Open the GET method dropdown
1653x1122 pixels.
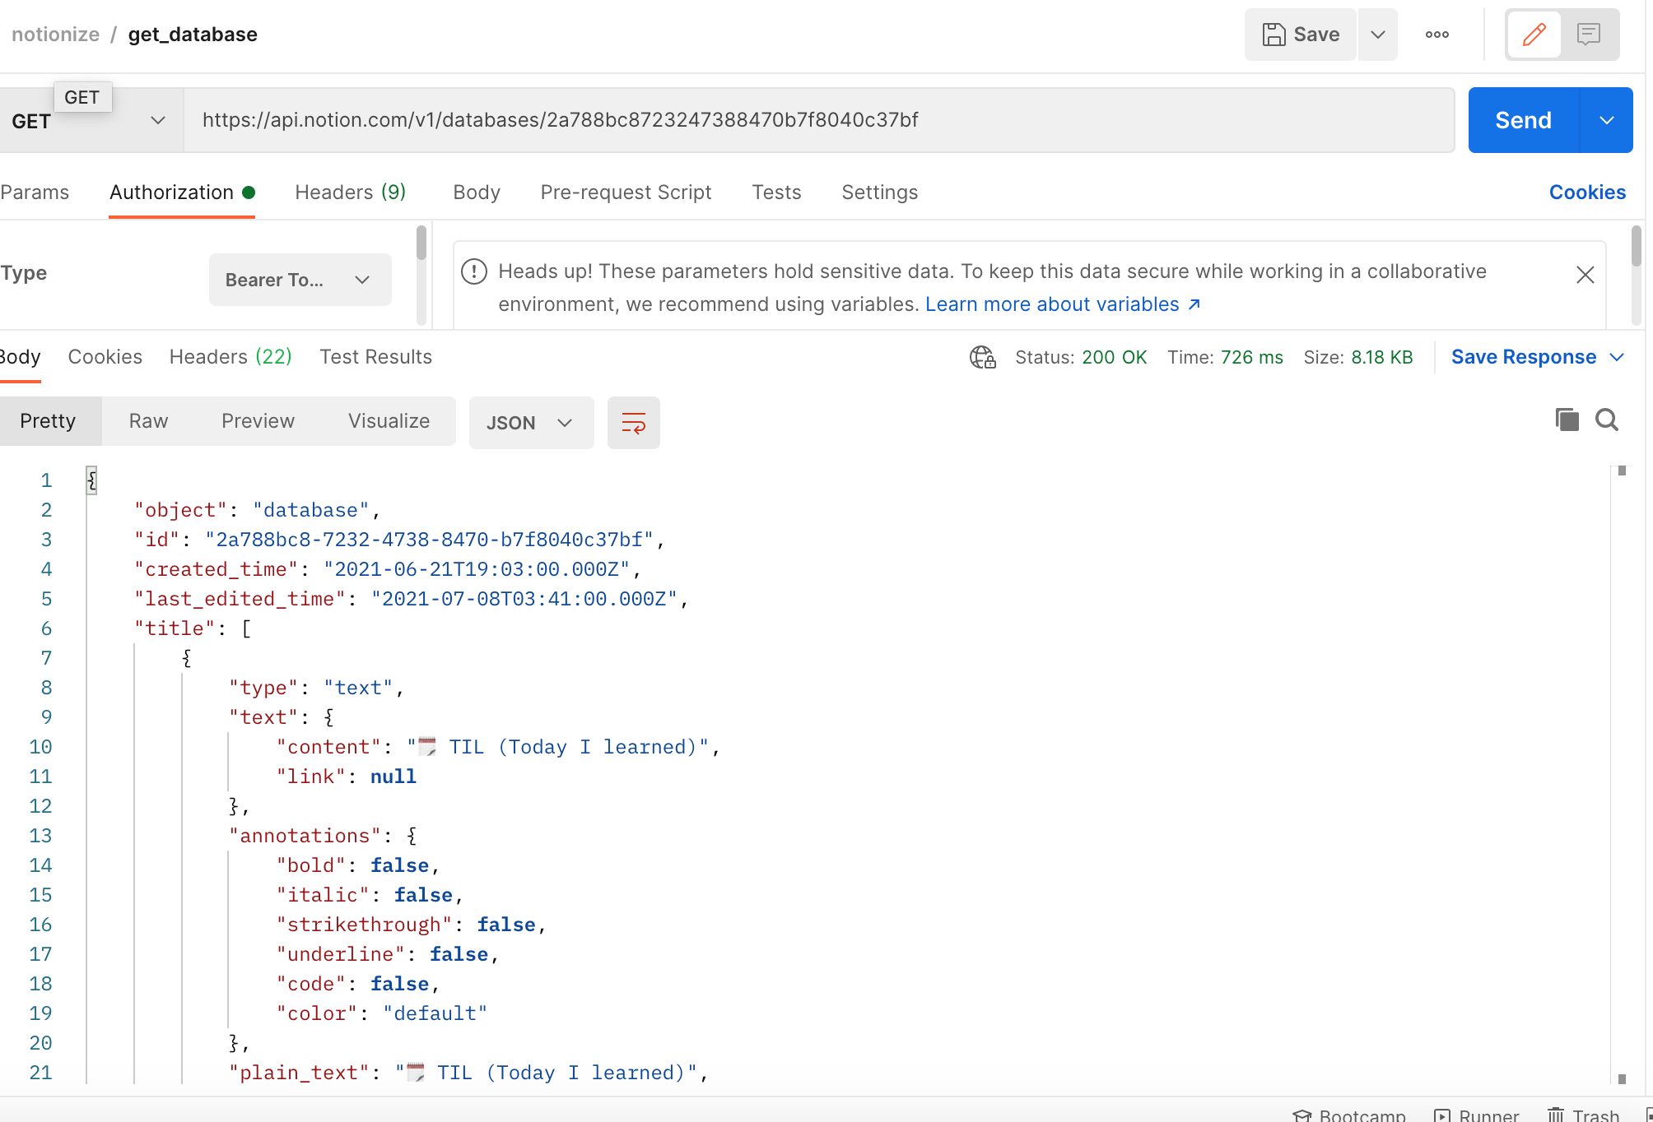click(x=89, y=121)
